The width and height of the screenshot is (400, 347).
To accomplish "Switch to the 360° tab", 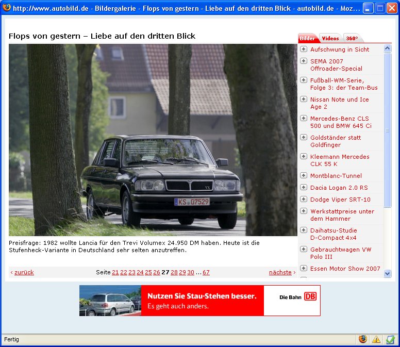I will pyautogui.click(x=352, y=38).
